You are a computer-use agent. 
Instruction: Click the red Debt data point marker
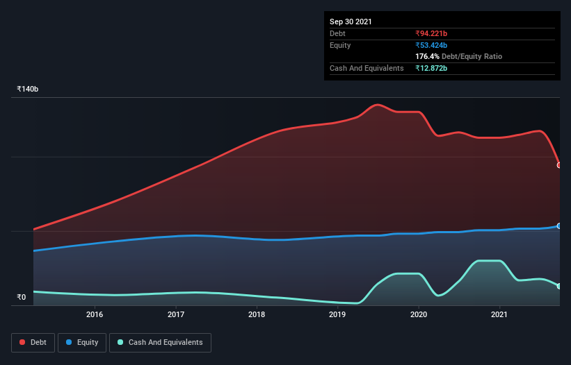pos(559,165)
